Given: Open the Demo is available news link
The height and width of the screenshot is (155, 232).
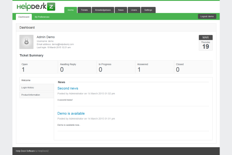Looking at the screenshot, I should (x=71, y=113).
